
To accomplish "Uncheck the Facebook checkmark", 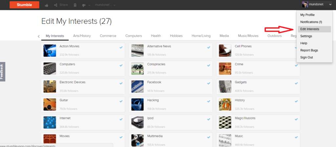I will click(209, 83).
